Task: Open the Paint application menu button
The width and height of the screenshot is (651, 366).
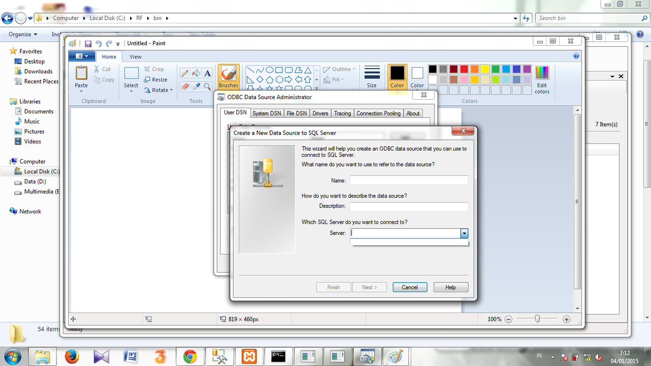Action: [x=82, y=56]
